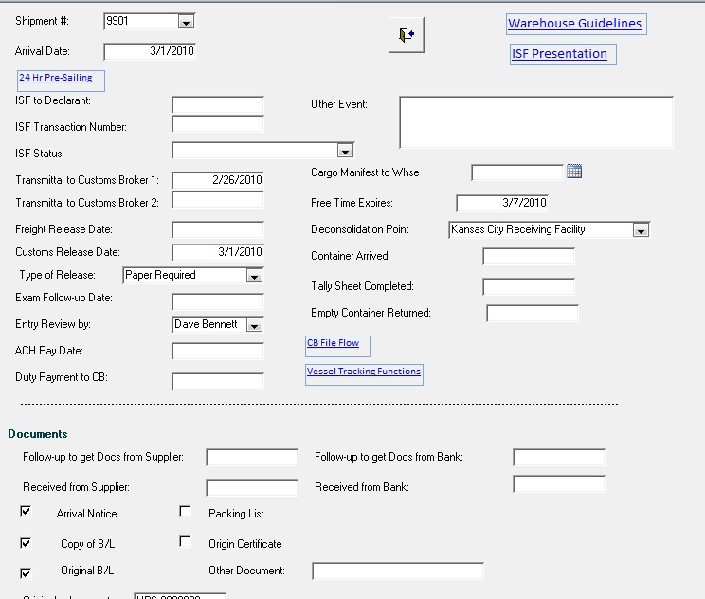
Task: Click the Customs Release Date field
Action: tap(218, 252)
